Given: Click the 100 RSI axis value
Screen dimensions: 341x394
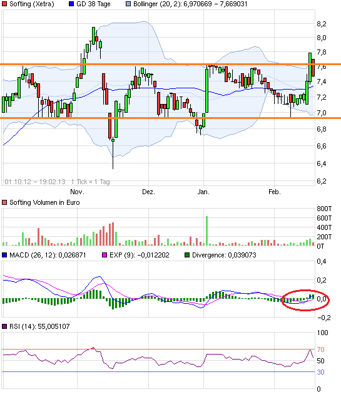Looking at the screenshot, I should pos(322,333).
